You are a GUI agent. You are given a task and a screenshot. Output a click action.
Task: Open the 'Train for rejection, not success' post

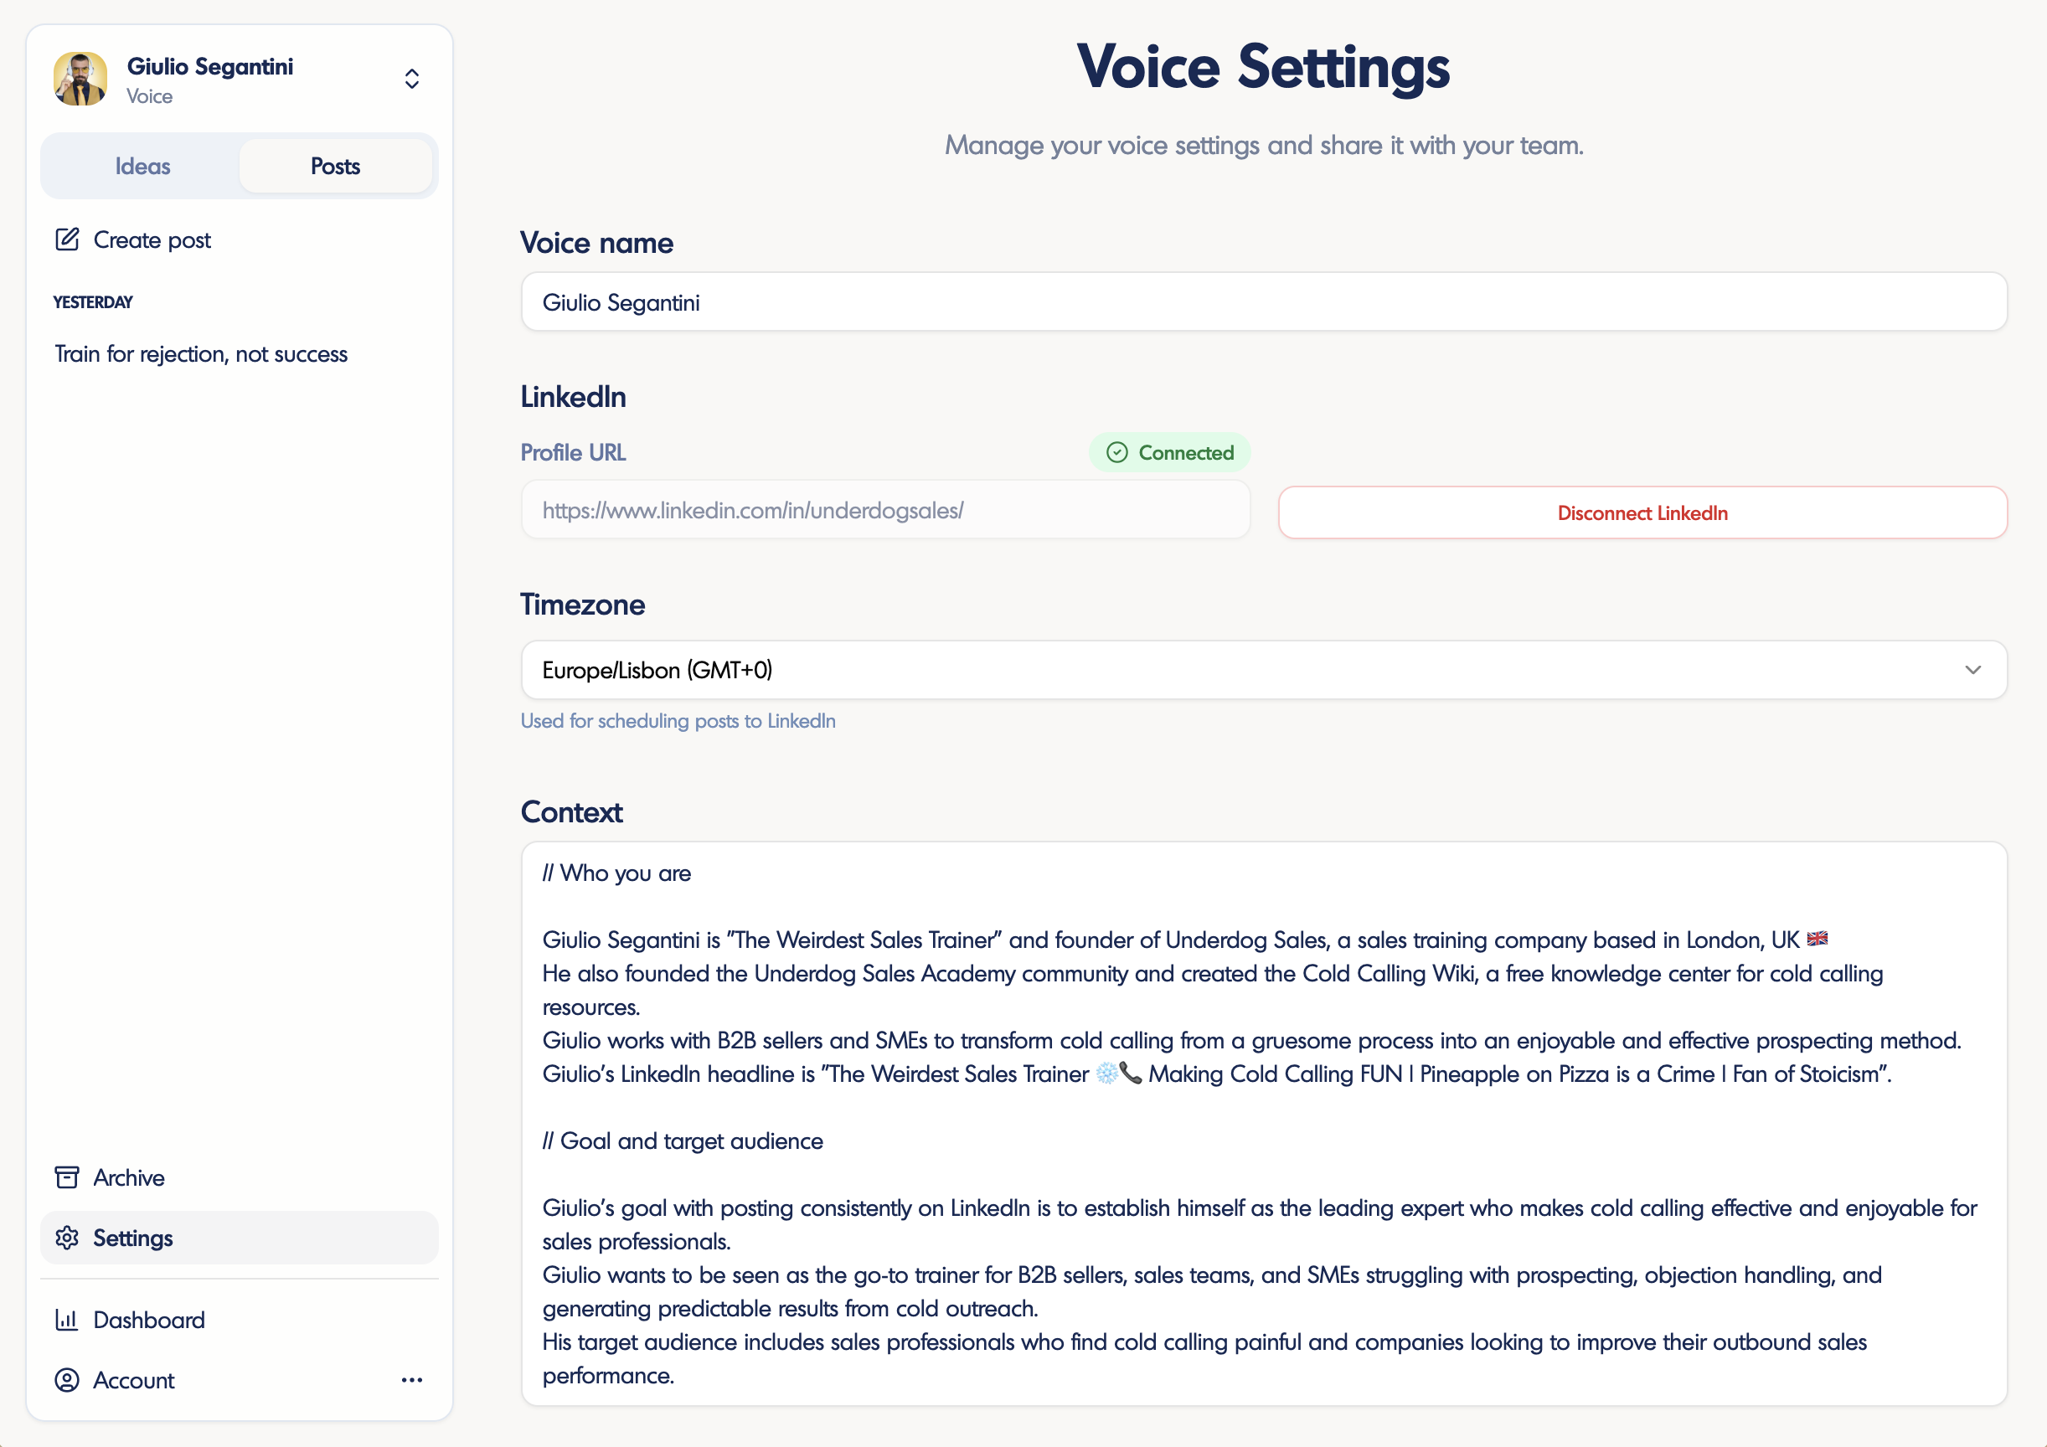point(202,354)
